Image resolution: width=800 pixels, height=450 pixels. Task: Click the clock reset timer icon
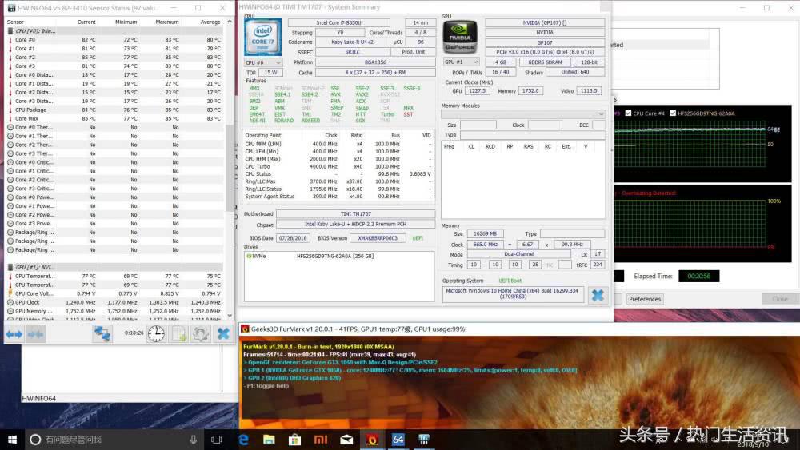(157, 333)
